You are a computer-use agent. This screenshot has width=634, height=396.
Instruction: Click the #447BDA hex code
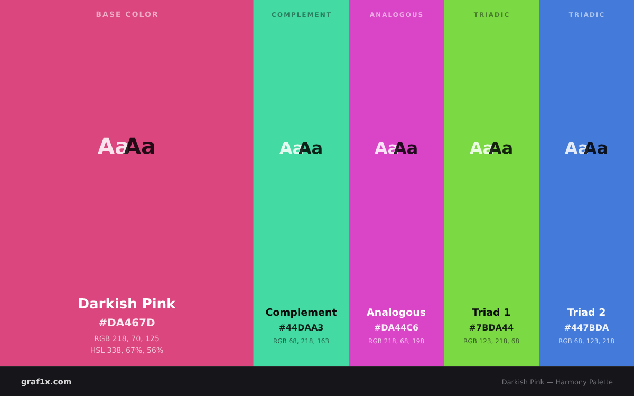coord(586,328)
